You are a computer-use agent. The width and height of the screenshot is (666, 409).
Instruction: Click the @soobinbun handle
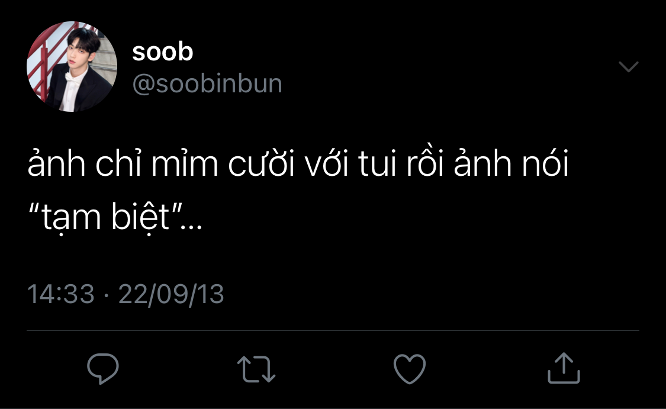click(x=207, y=84)
